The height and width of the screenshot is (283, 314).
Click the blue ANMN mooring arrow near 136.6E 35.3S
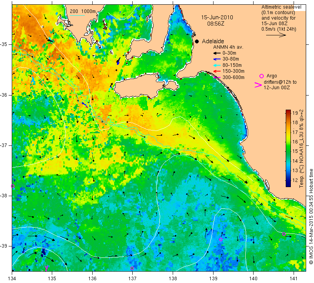(x=119, y=61)
